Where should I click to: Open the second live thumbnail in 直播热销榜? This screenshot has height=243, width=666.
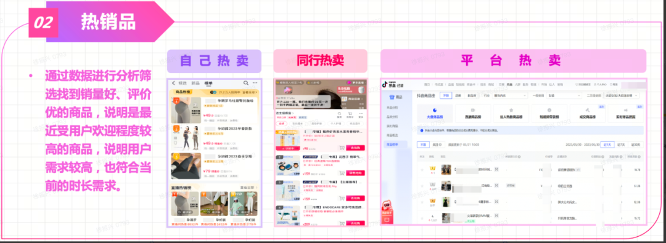[x=215, y=204]
